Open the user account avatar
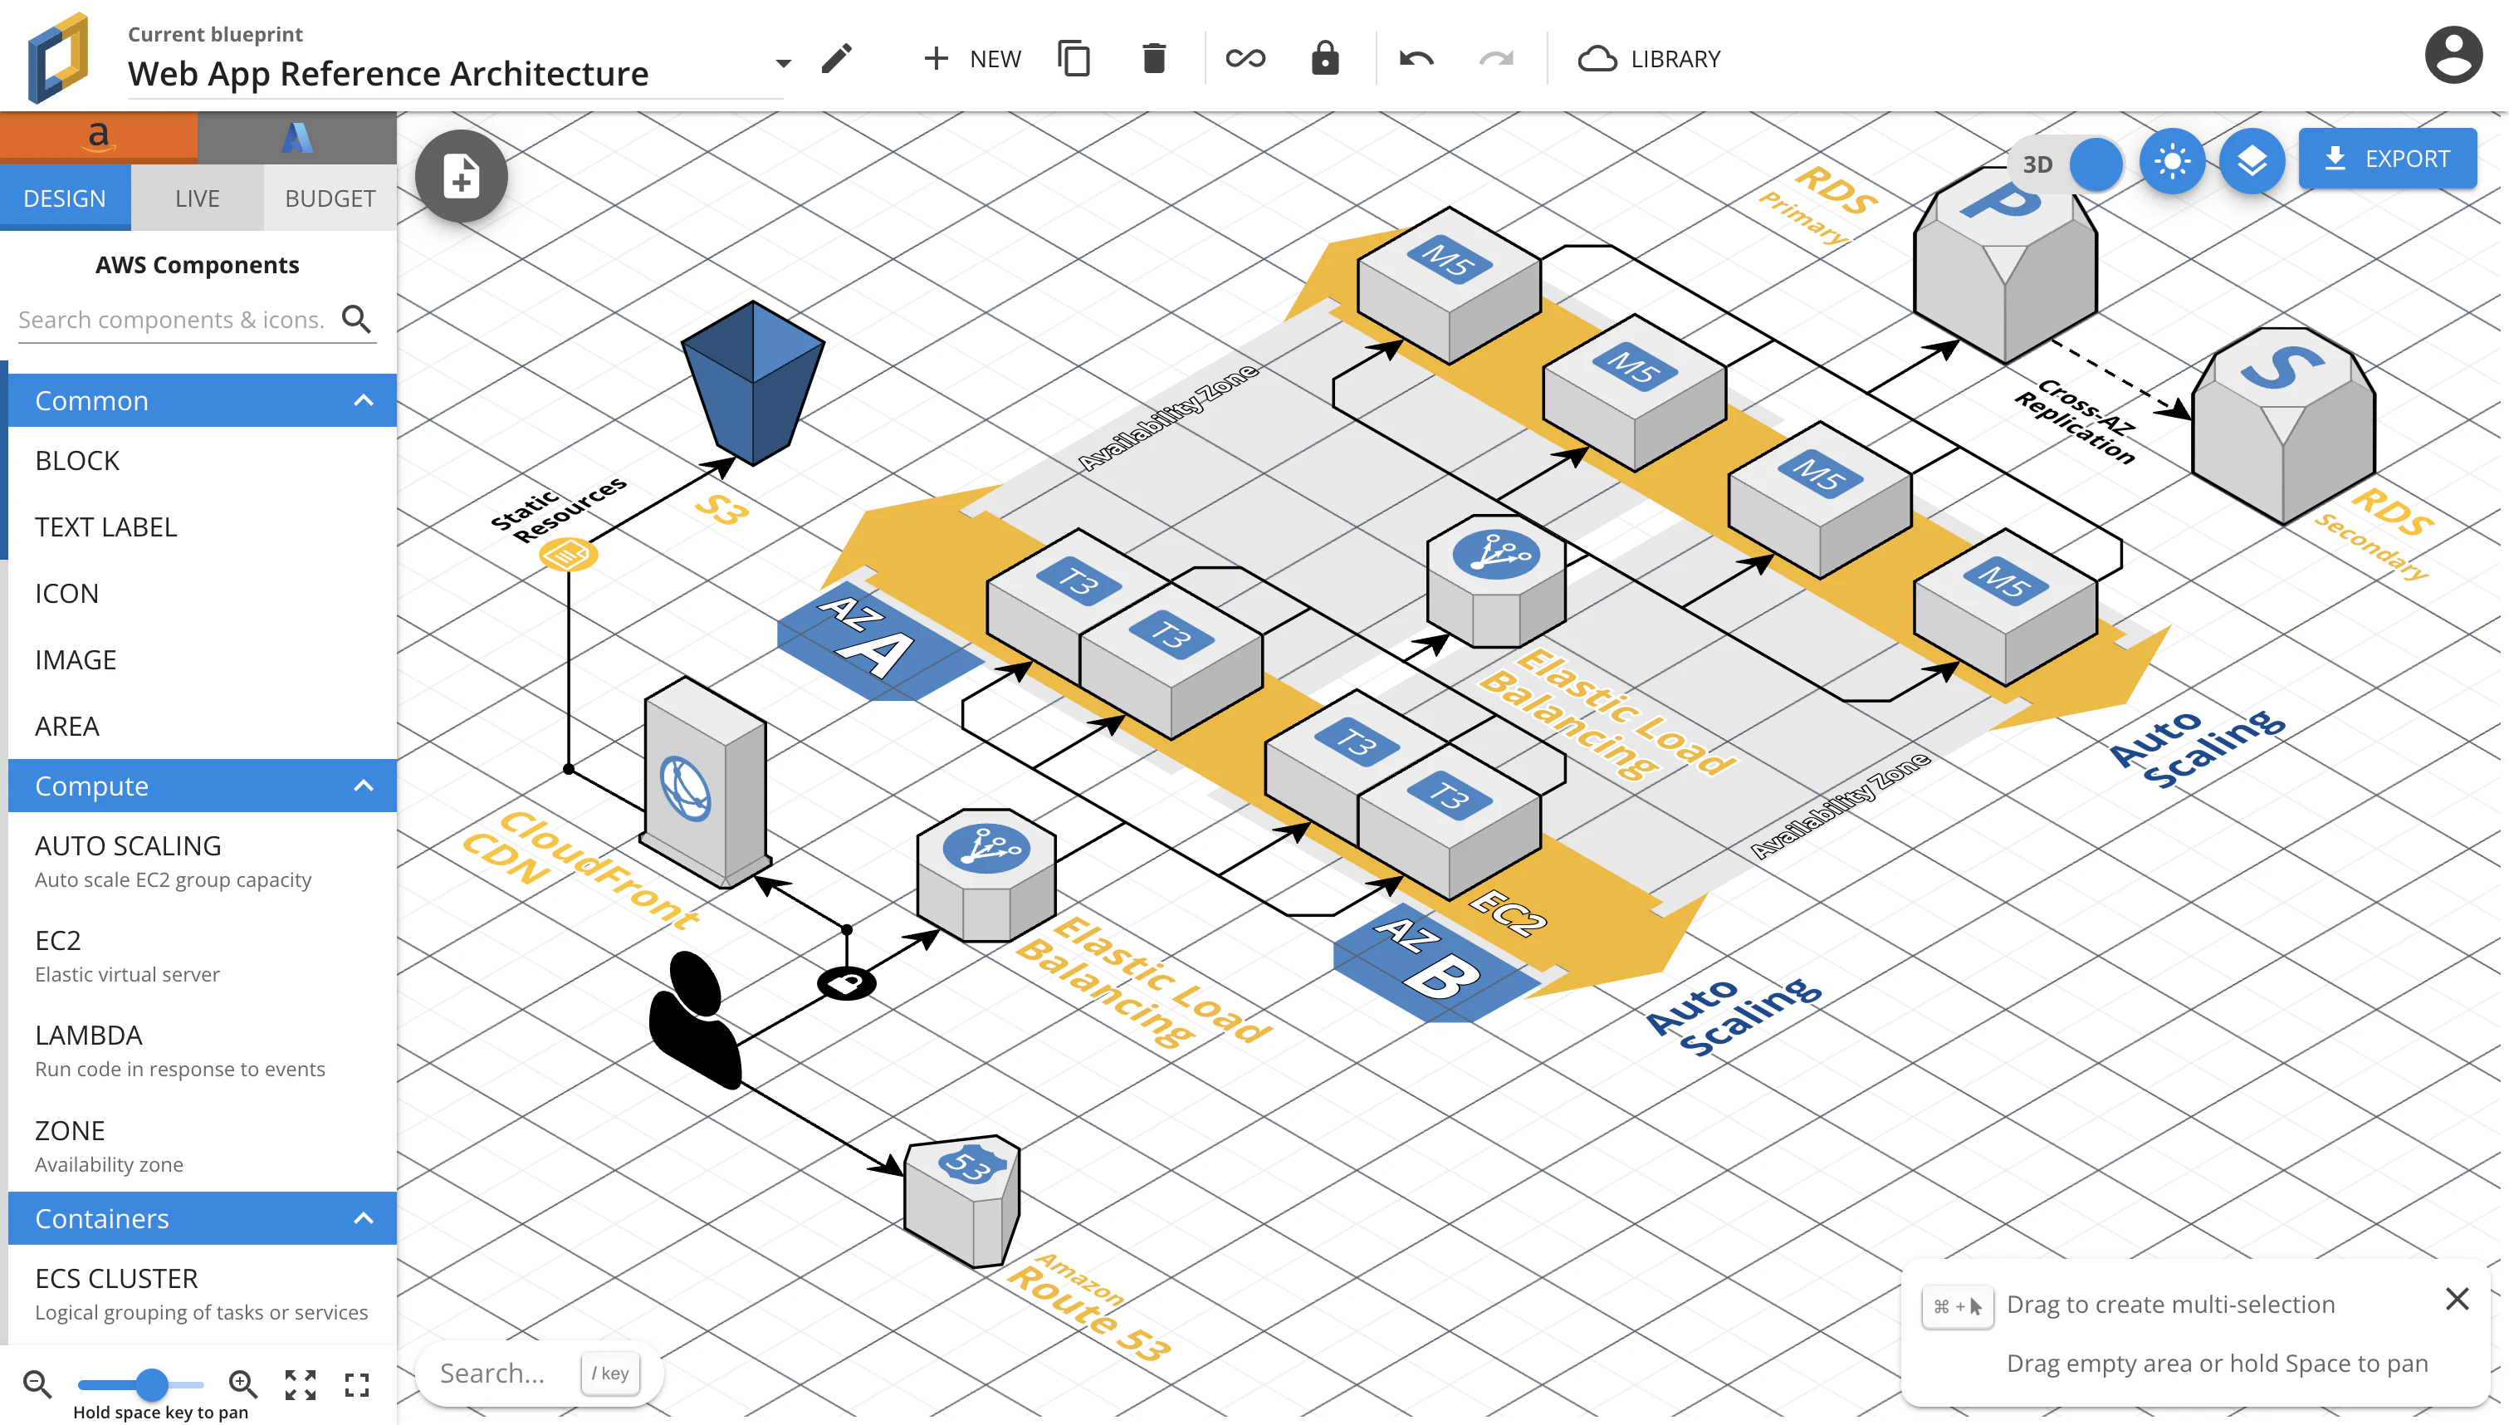 [2453, 56]
